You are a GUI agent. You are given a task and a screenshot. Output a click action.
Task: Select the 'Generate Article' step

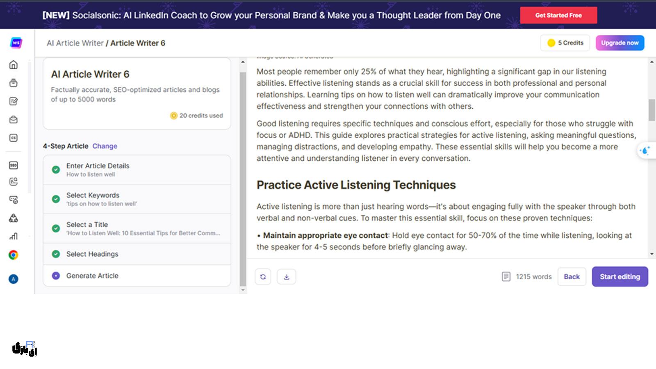pyautogui.click(x=92, y=276)
